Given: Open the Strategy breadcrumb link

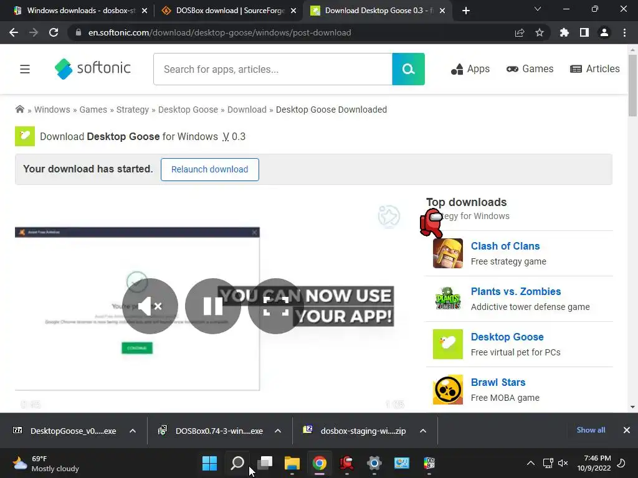Looking at the screenshot, I should click(x=133, y=110).
